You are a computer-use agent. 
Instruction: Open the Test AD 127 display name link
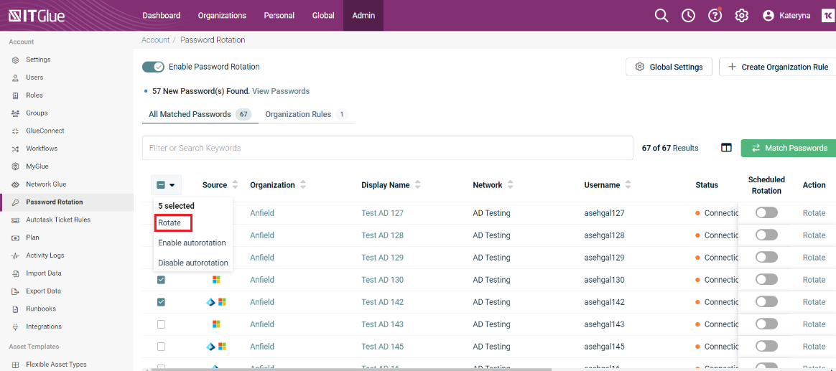tap(382, 213)
